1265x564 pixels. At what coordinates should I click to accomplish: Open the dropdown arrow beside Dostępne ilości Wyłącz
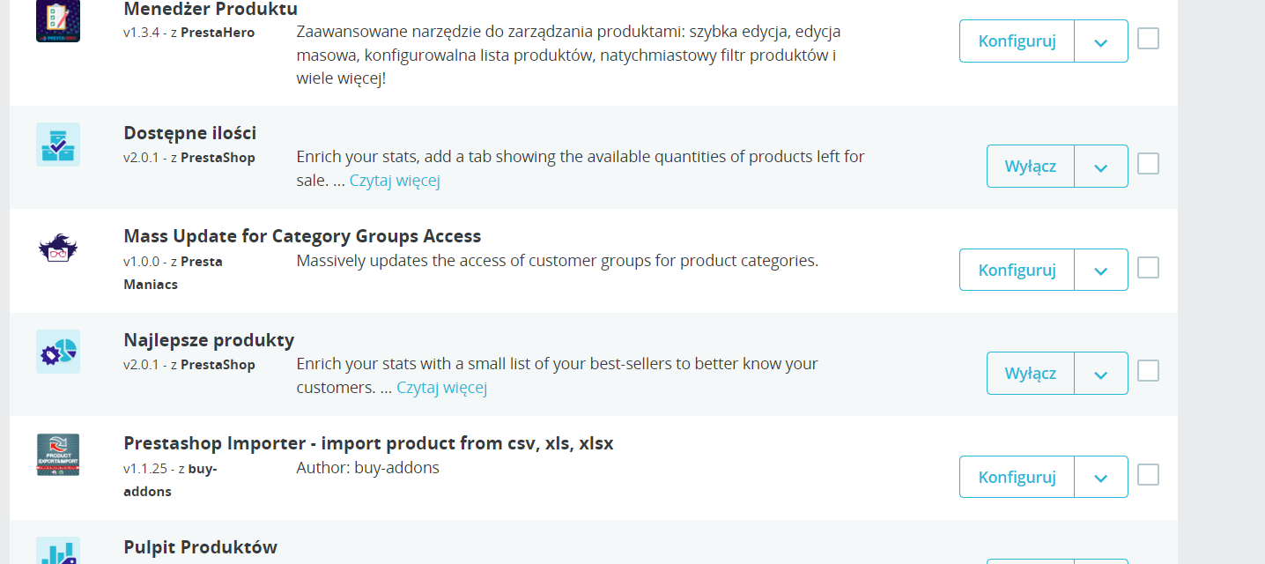1101,167
